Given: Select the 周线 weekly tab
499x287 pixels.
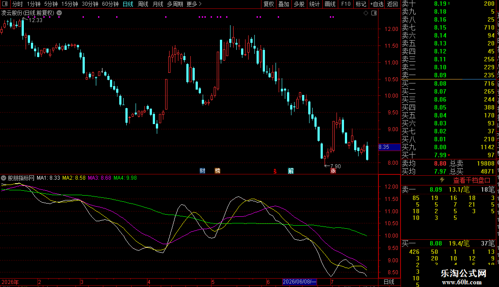Looking at the screenshot, I should click(x=143, y=4).
